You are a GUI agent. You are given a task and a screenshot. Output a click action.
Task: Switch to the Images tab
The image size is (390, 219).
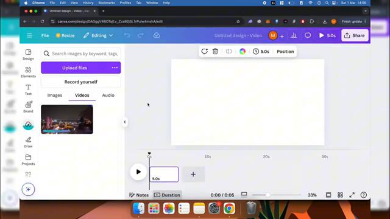point(55,95)
